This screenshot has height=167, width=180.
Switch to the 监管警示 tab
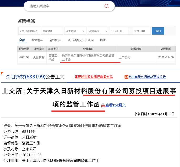[37, 40]
